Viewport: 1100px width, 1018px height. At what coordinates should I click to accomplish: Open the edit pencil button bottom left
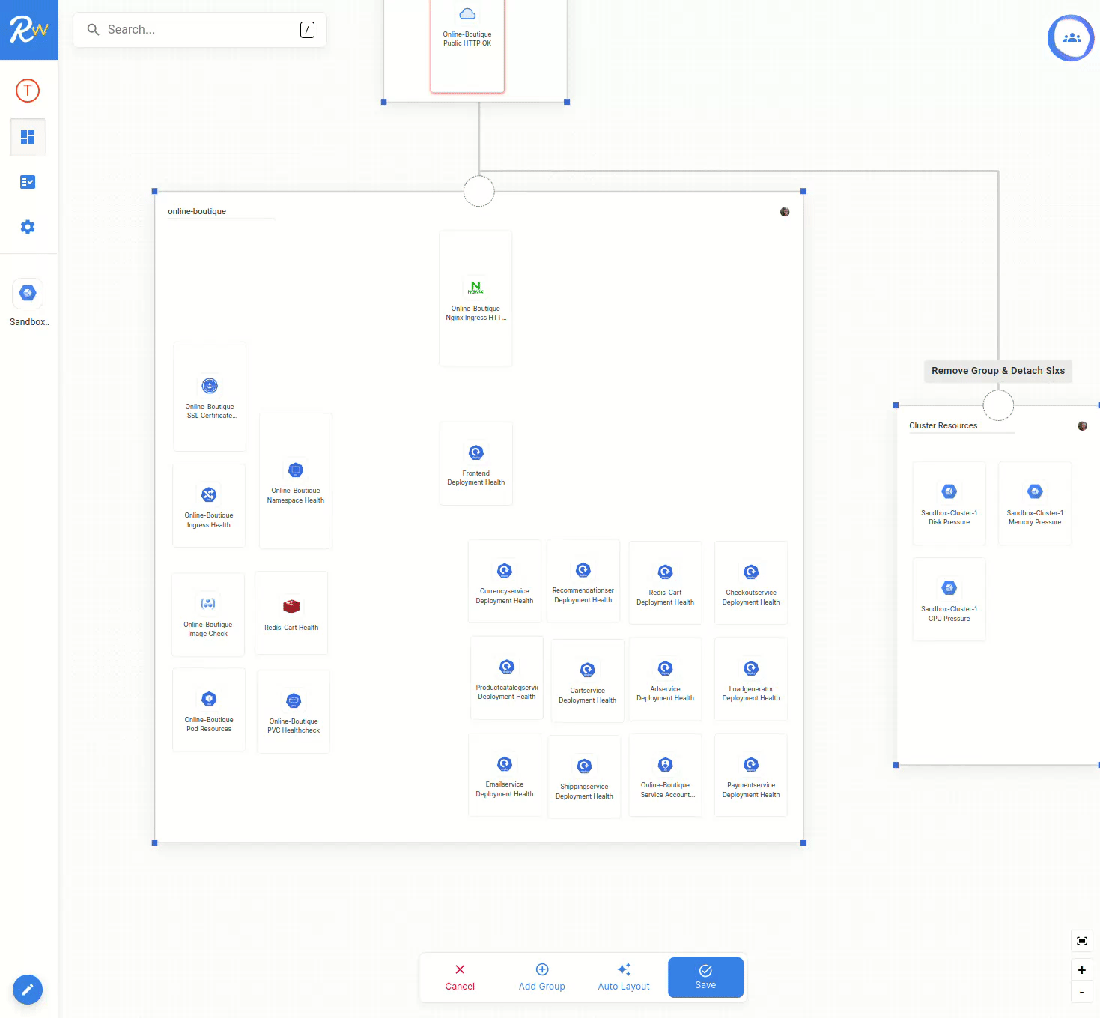tap(28, 990)
